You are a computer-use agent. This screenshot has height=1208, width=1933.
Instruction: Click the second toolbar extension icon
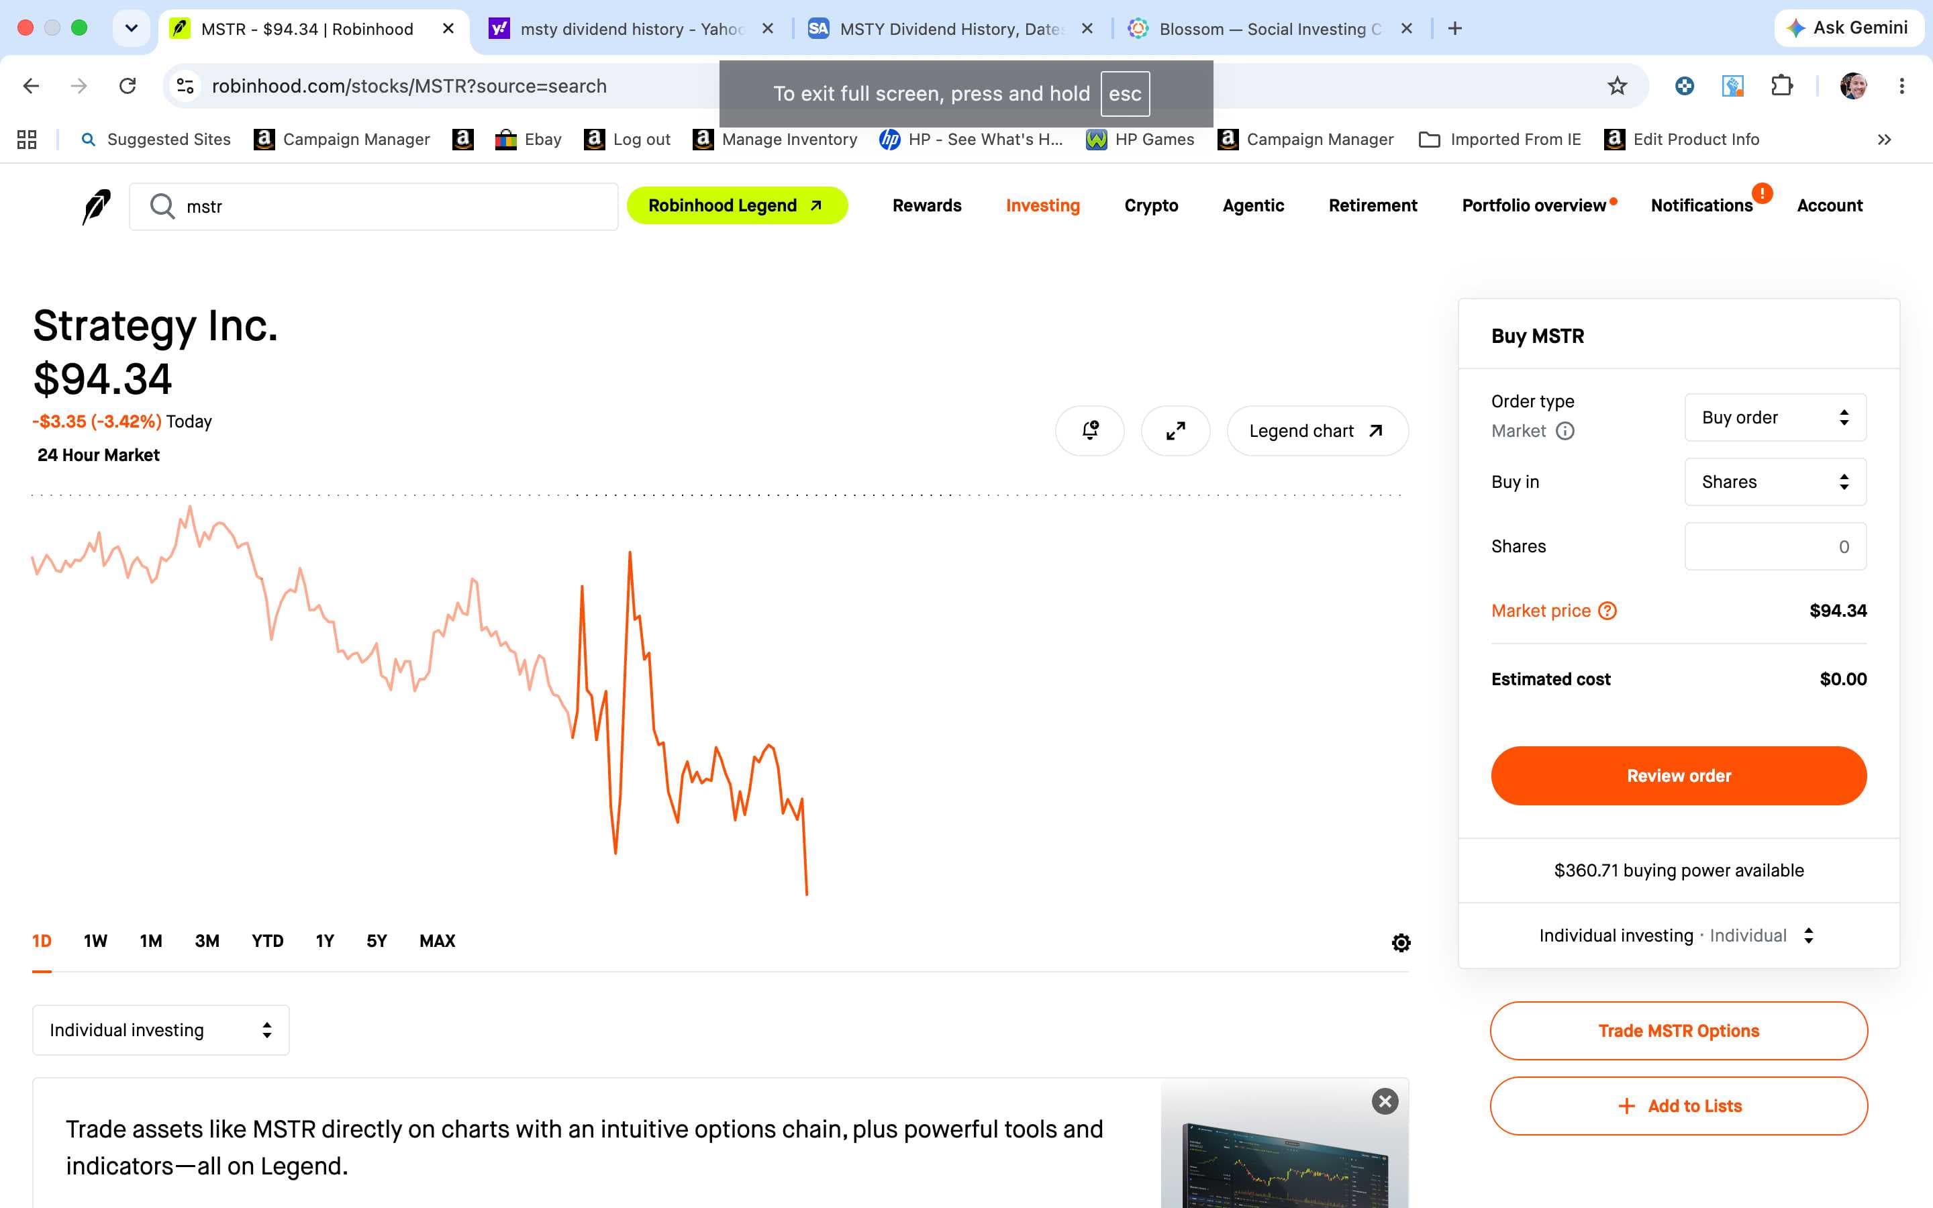(x=1732, y=85)
